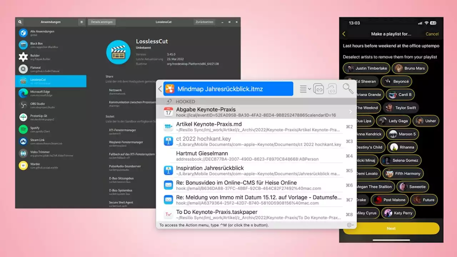Deselect Saweetie artist chip
The height and width of the screenshot is (257, 457).
coord(413,187)
